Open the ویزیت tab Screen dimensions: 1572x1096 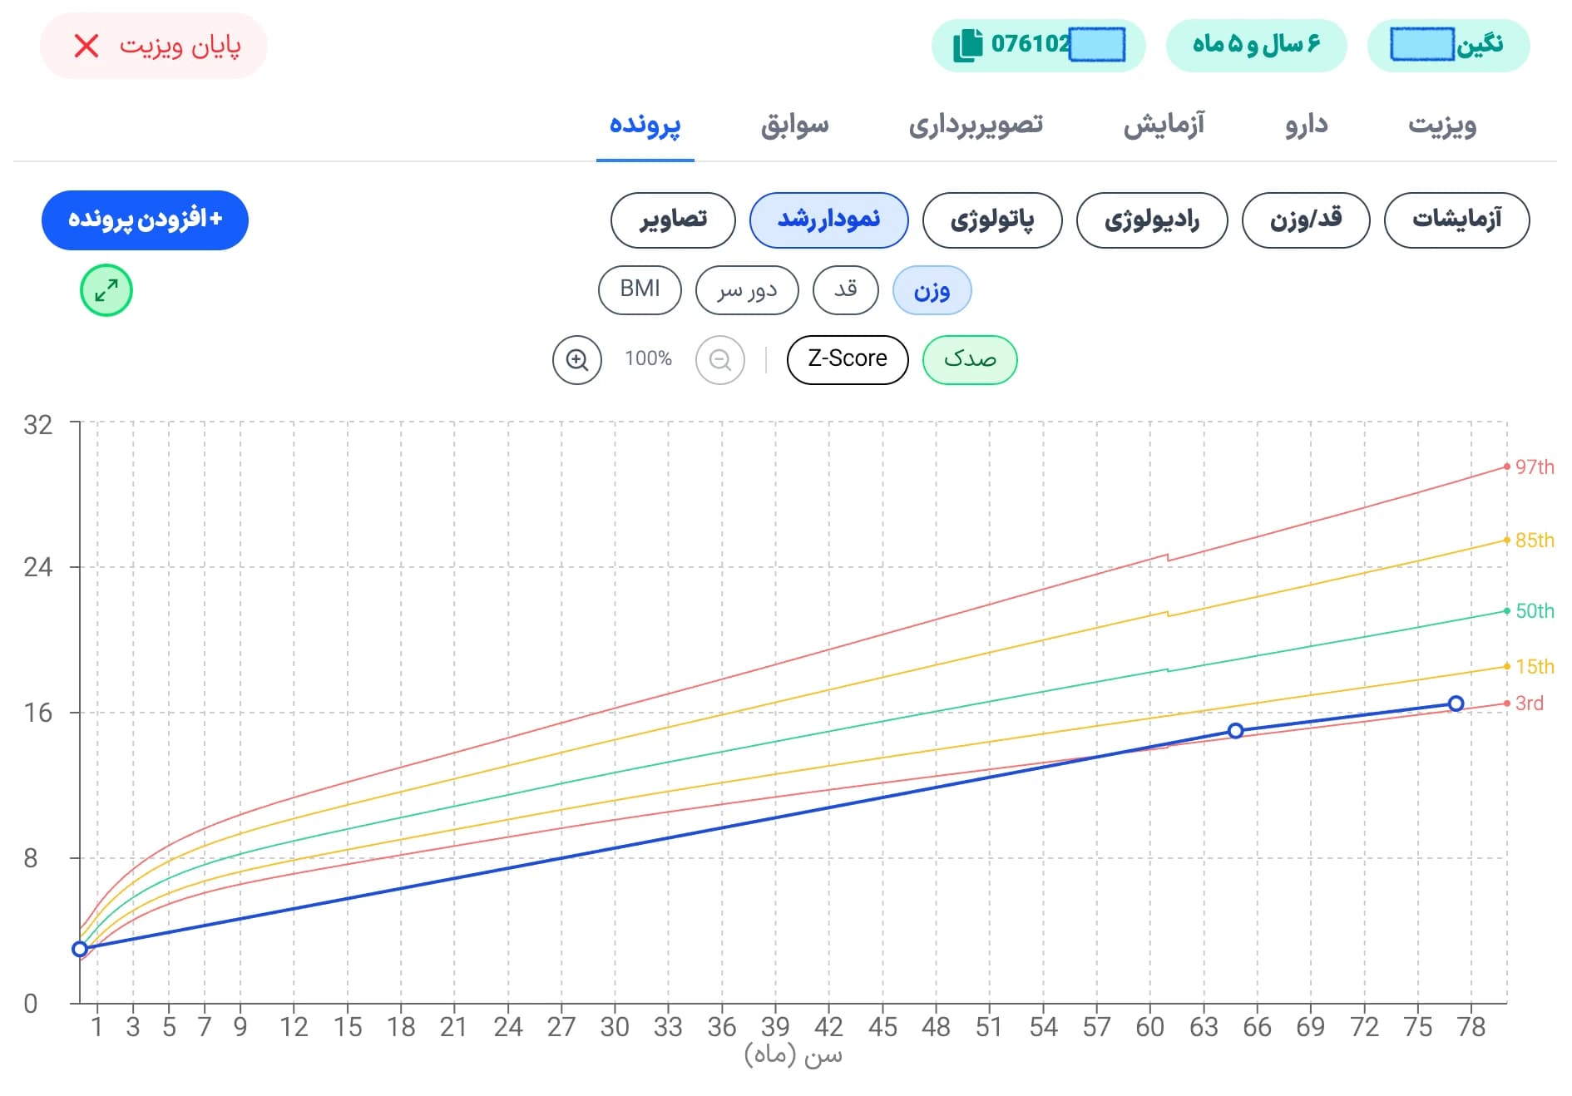tap(1442, 126)
